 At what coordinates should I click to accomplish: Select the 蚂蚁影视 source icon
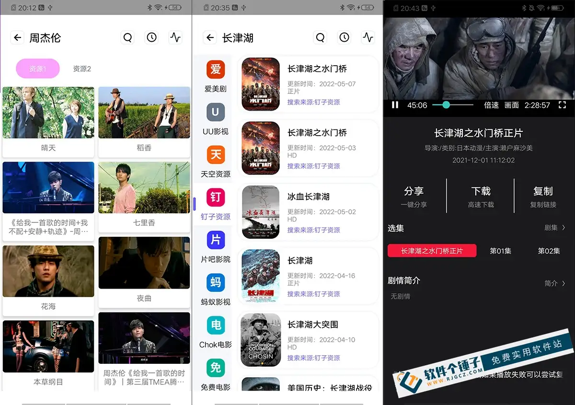pyautogui.click(x=216, y=282)
